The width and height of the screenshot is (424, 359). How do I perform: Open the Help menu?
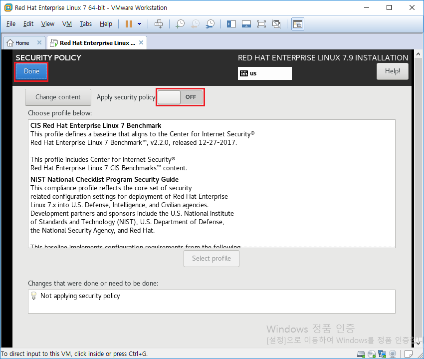point(106,24)
